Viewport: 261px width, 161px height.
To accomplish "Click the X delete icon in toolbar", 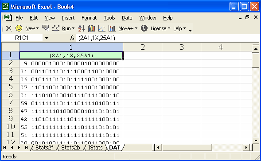I will tap(8, 28).
